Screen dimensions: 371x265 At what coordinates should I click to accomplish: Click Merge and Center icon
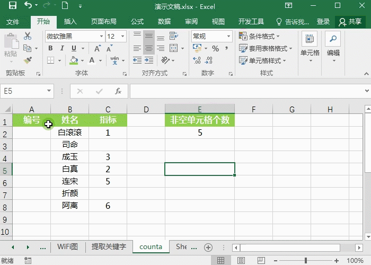pos(174,48)
